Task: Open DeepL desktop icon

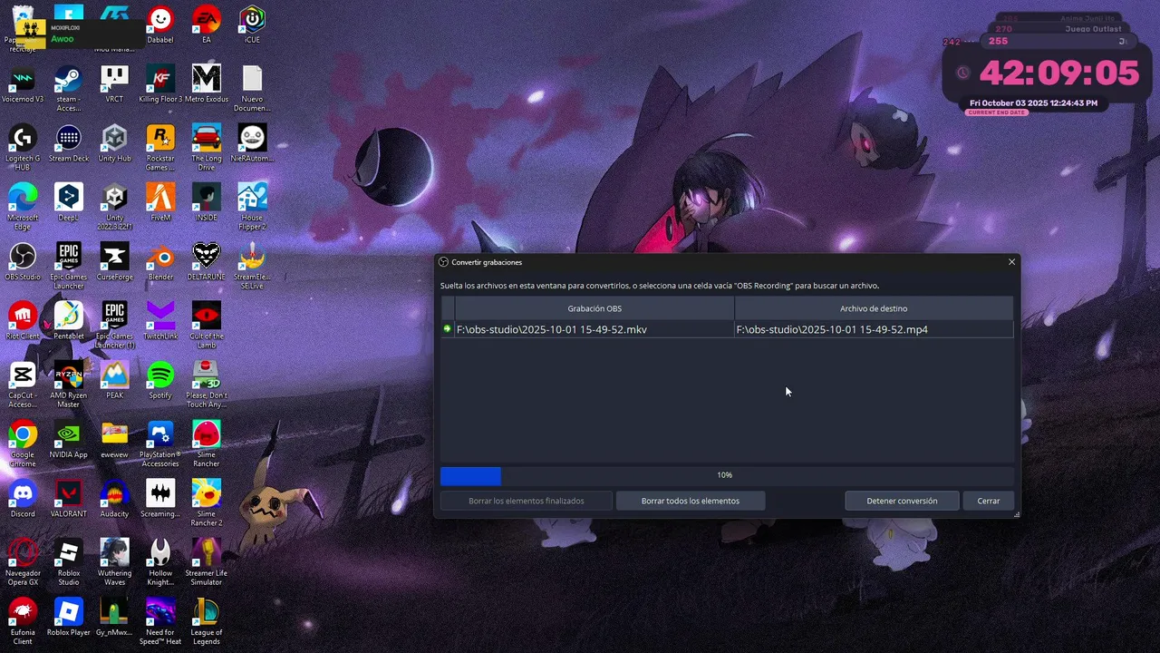Action: pyautogui.click(x=68, y=202)
